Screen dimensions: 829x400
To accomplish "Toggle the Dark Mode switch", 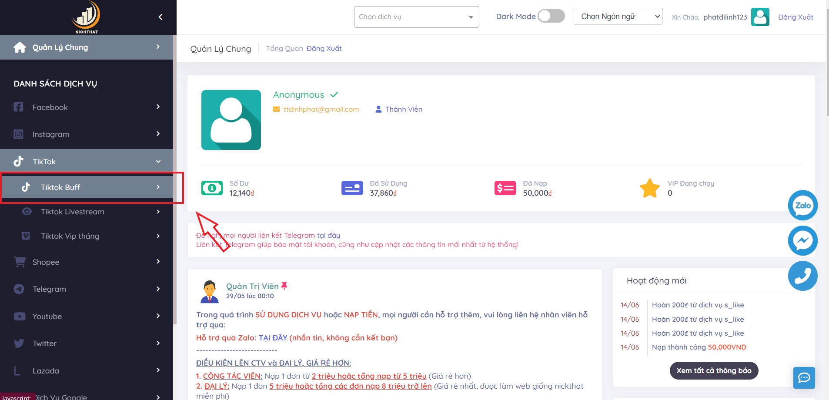I will click(x=551, y=16).
